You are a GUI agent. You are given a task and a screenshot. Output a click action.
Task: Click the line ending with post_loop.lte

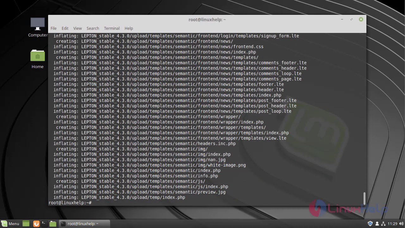click(172, 111)
